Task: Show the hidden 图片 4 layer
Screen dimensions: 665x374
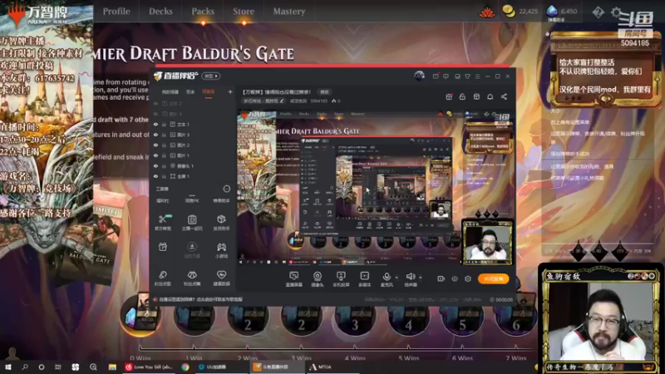Action: coord(155,114)
